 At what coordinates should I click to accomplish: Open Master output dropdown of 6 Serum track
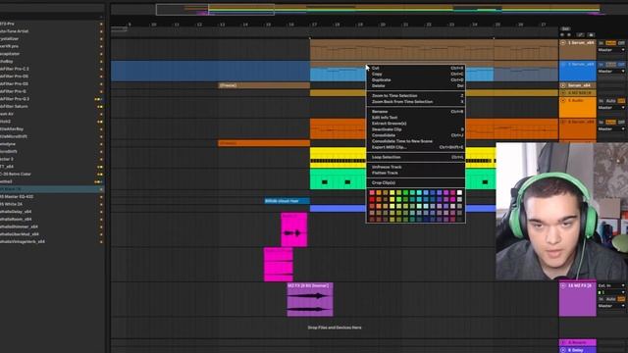(x=611, y=128)
